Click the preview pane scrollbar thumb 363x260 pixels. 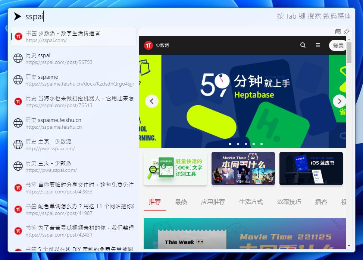click(349, 52)
